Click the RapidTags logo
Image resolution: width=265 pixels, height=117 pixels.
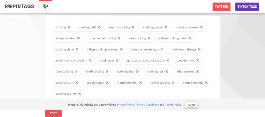click(19, 7)
